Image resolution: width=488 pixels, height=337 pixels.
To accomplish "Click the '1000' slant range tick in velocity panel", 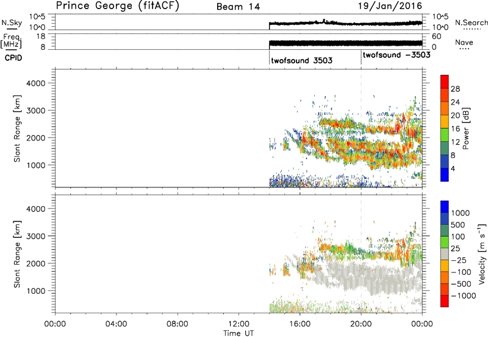I will (x=36, y=291).
